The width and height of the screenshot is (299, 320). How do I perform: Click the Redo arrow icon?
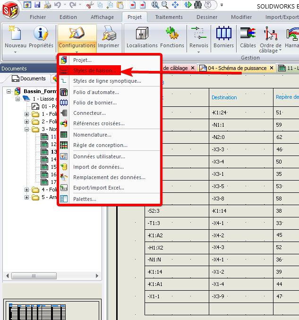click(72, 4)
